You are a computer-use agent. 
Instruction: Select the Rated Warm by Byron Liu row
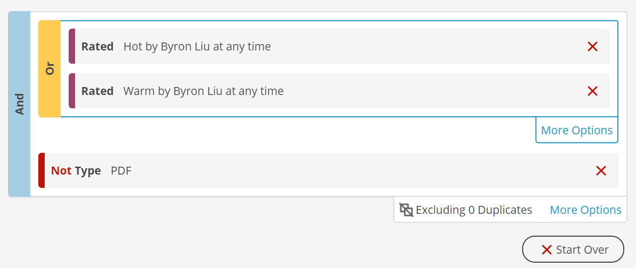(339, 91)
